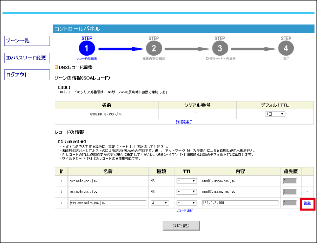
Task: Click mns01.ucom.ne.jp. content text
Action: [x=218, y=181]
